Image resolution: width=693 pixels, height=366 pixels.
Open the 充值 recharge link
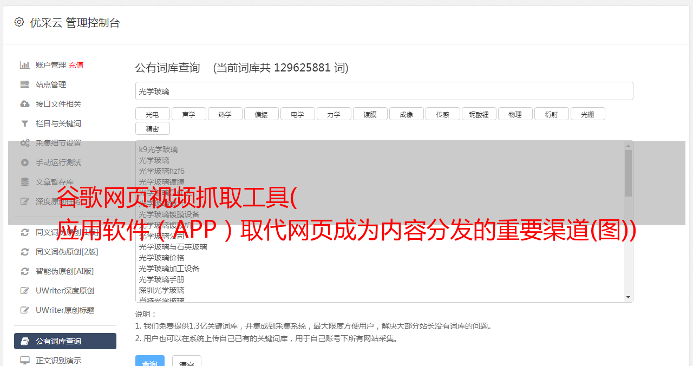coord(76,65)
